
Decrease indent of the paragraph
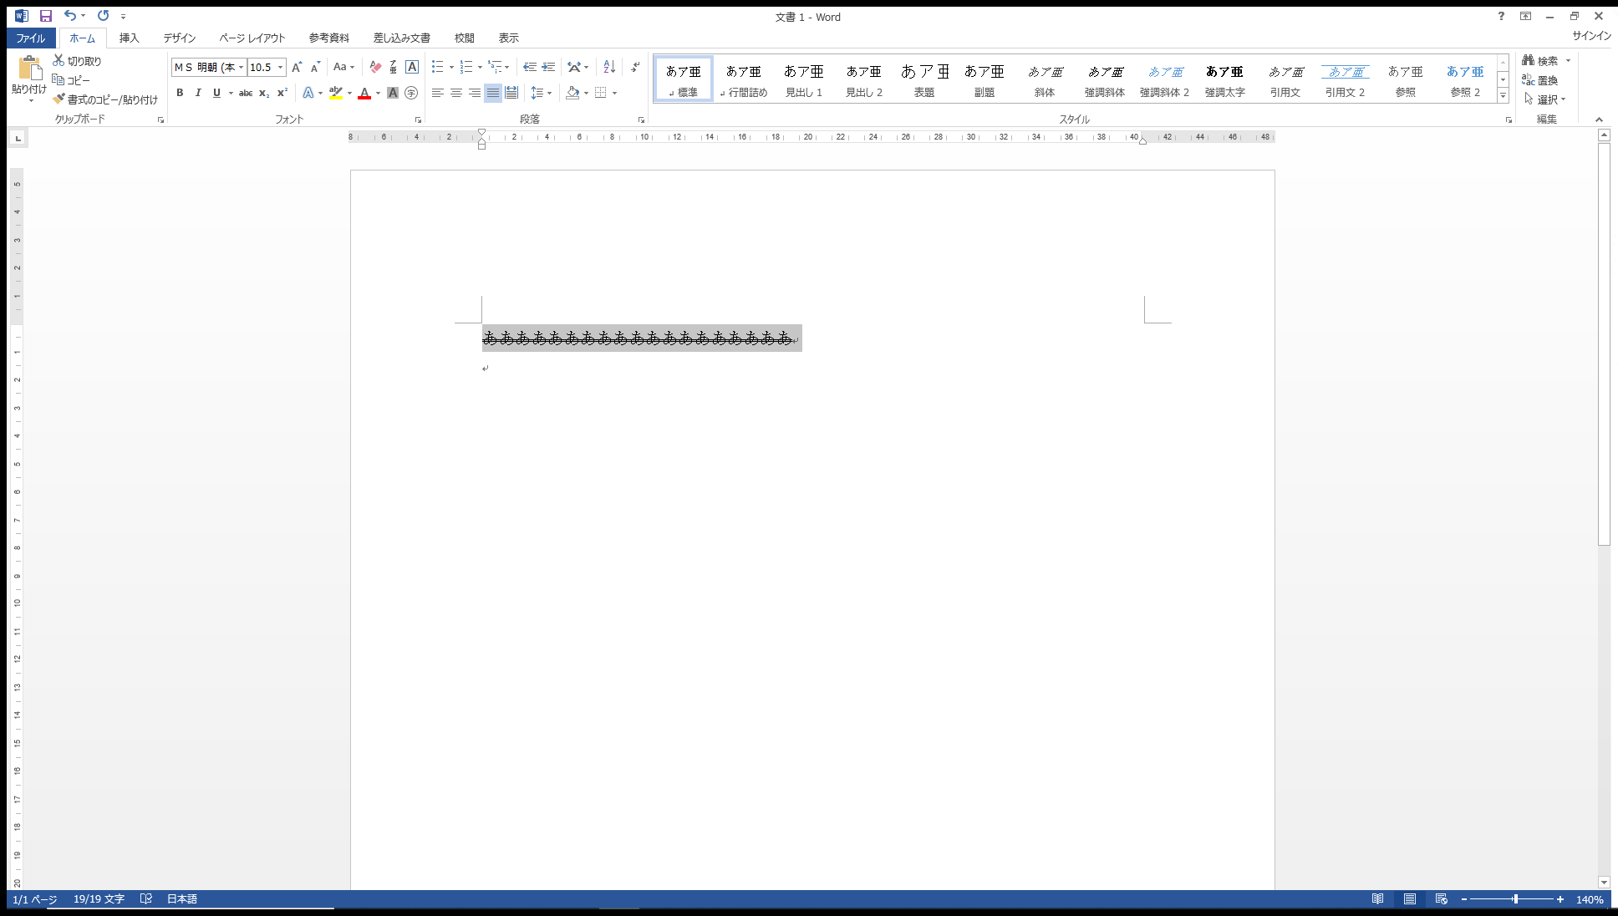point(530,67)
